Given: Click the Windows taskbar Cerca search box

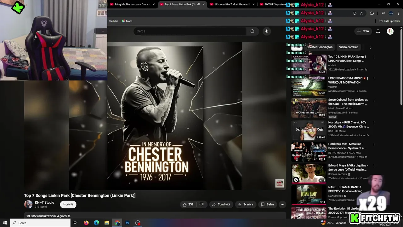Looking at the screenshot, I should (40, 223).
